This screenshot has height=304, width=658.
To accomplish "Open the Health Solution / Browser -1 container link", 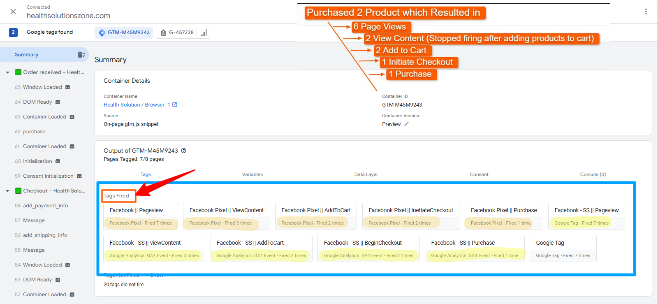I will [137, 105].
